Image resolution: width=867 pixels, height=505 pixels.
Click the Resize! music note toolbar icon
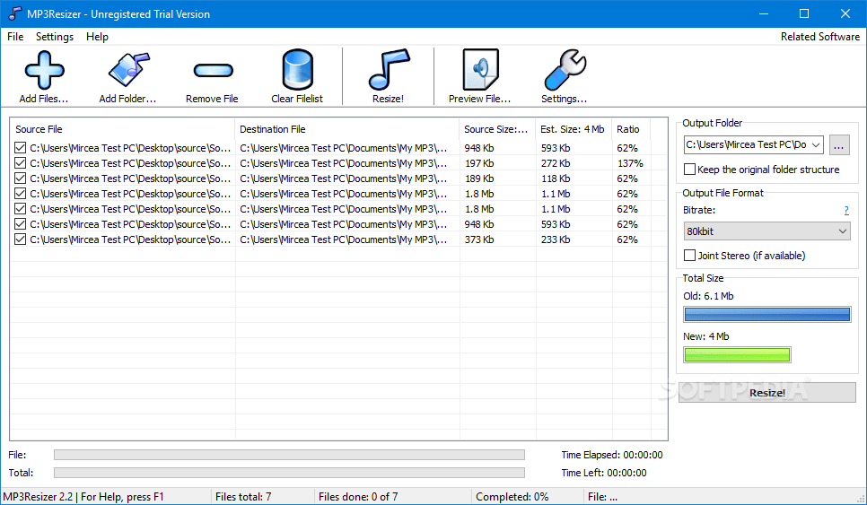(x=389, y=70)
